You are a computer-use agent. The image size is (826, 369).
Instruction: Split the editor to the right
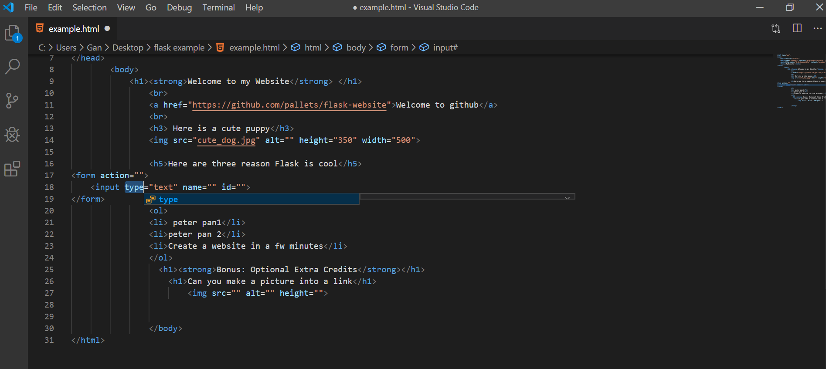point(797,29)
